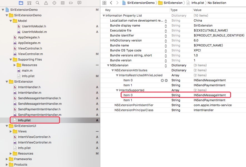The image size is (246, 167).
Task: Collapse the NSExtension dictionary row
Action: (x=108, y=65)
